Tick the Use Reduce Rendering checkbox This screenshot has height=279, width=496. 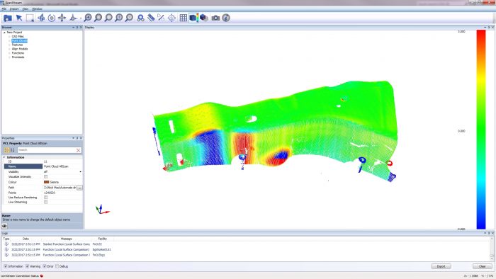click(46, 198)
